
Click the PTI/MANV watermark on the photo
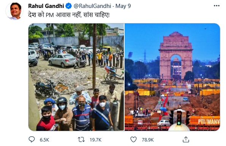[209, 121]
